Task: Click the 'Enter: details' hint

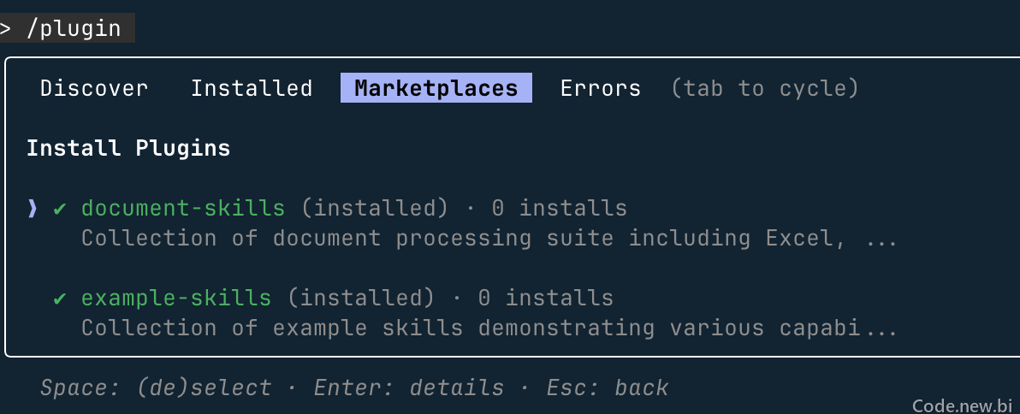Action: (x=408, y=388)
